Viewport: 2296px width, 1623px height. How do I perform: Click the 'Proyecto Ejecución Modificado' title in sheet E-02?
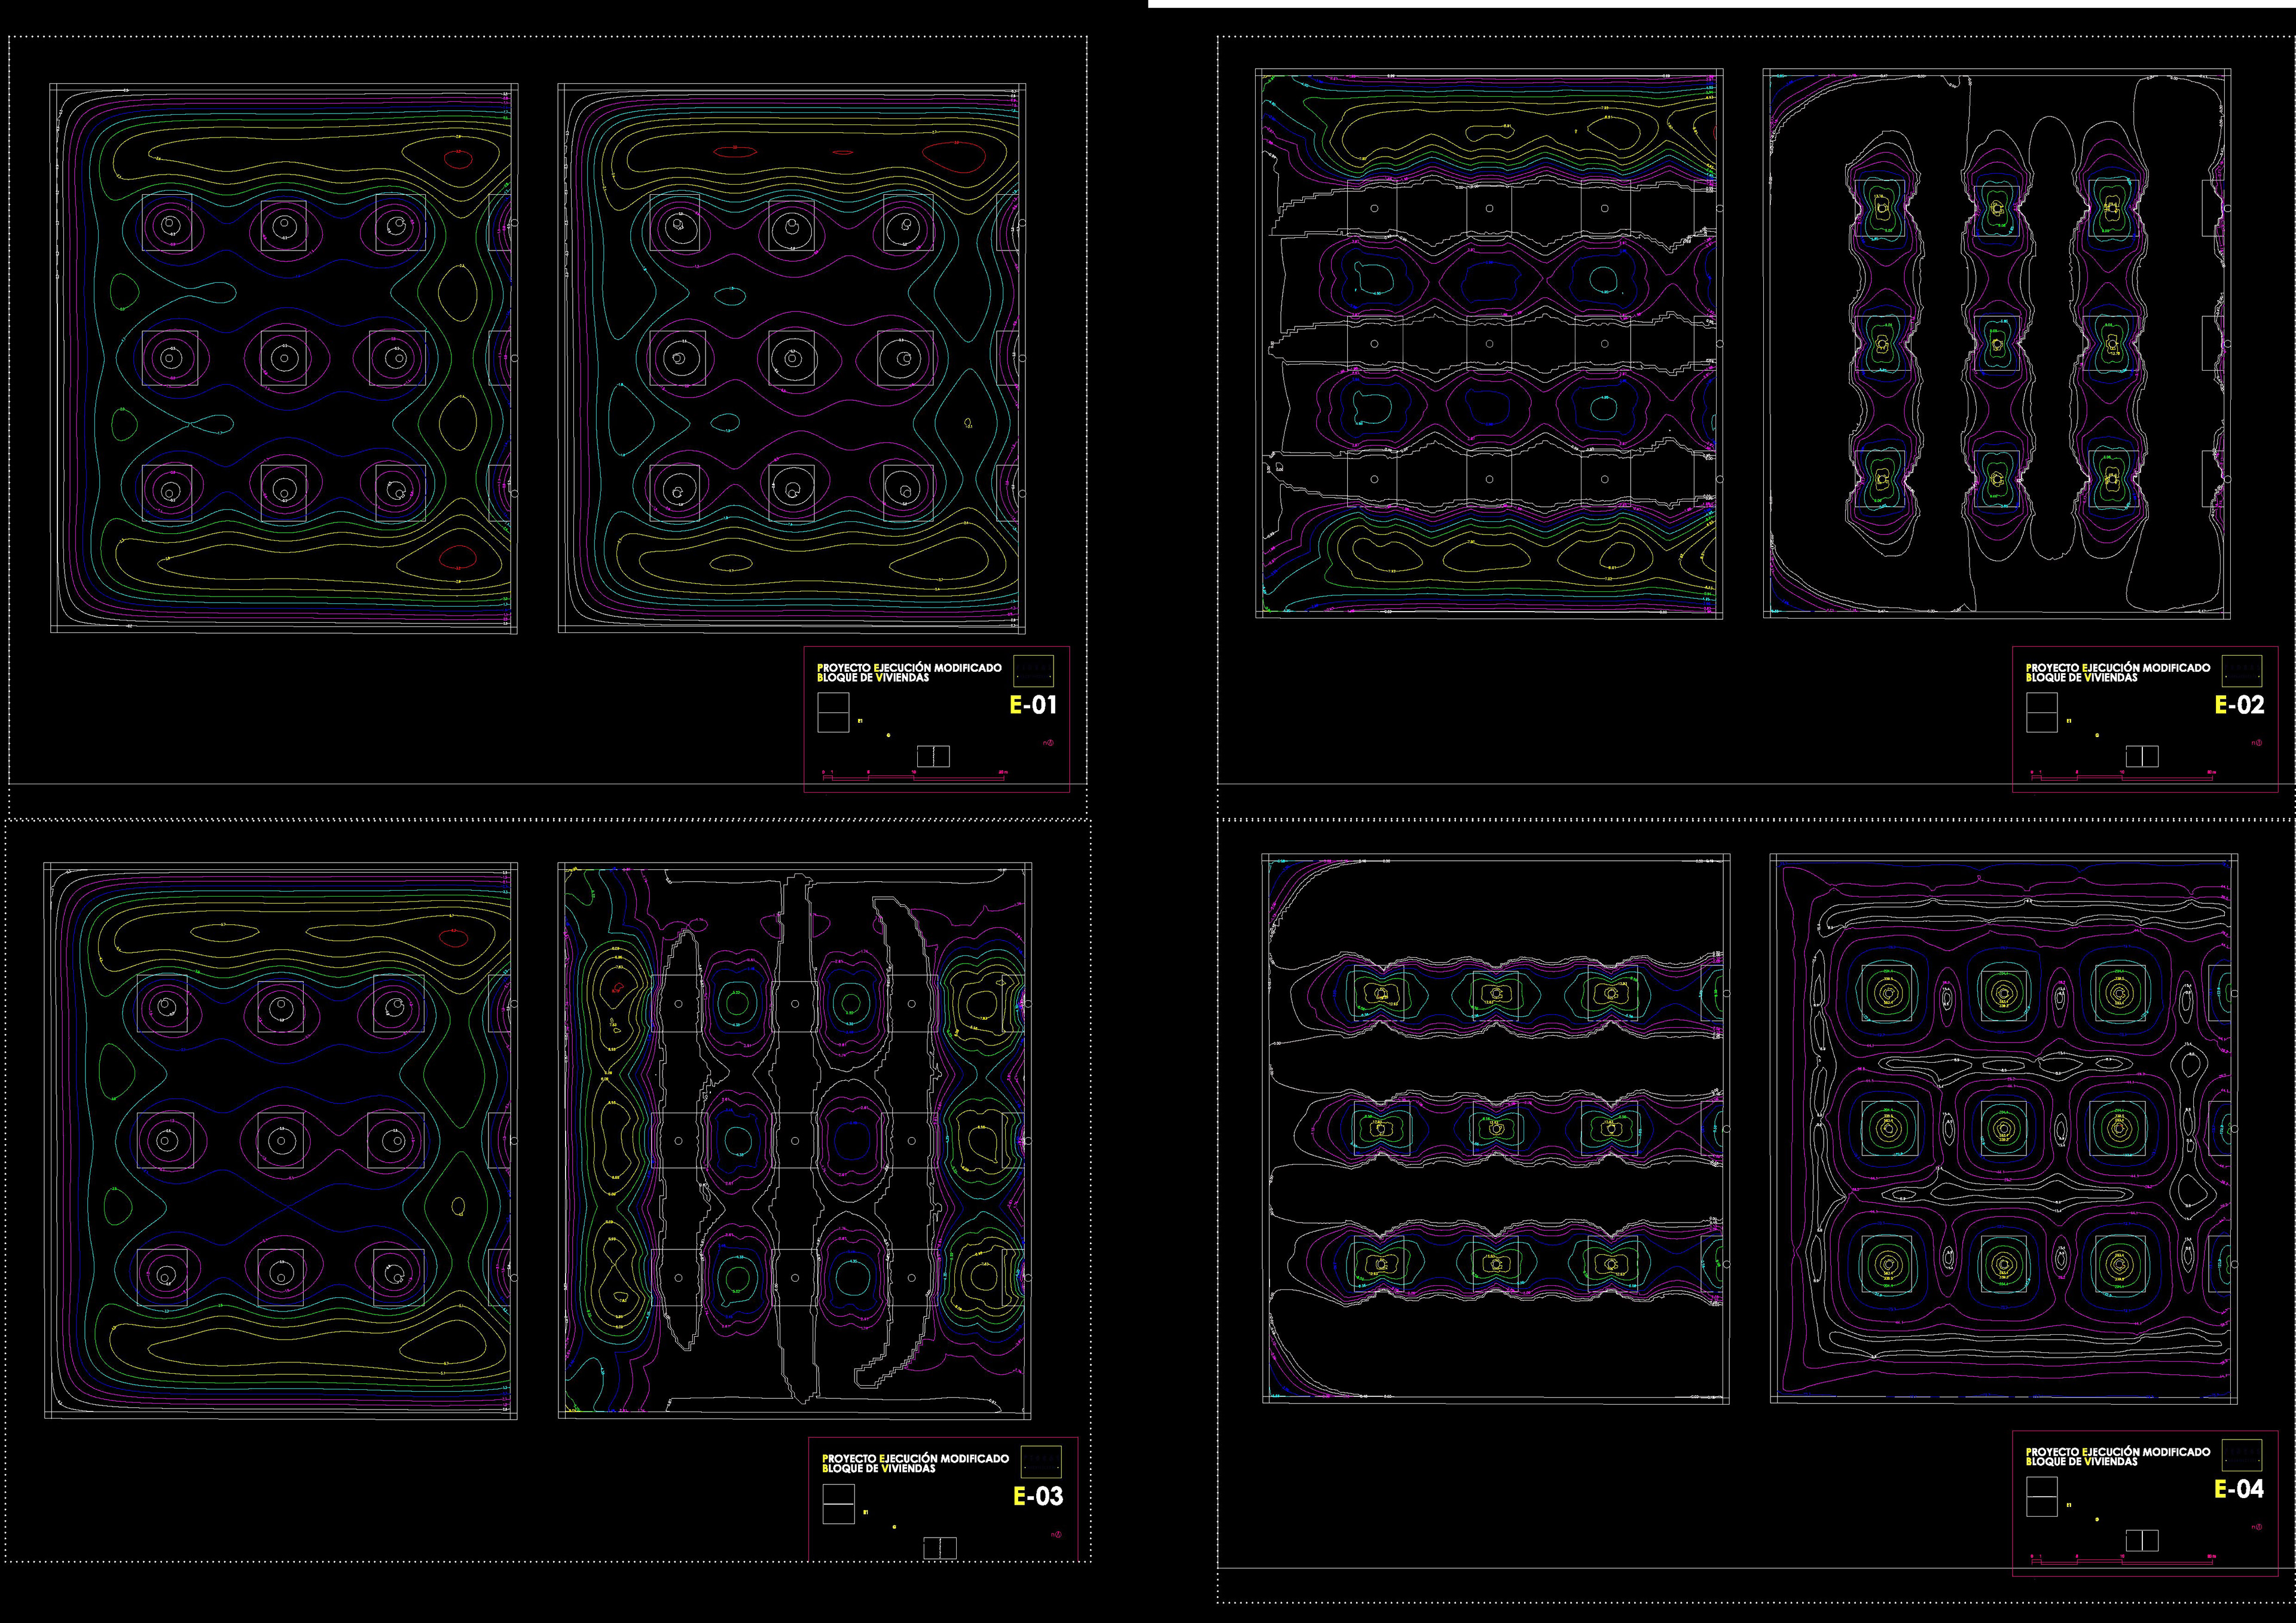coord(2118,667)
